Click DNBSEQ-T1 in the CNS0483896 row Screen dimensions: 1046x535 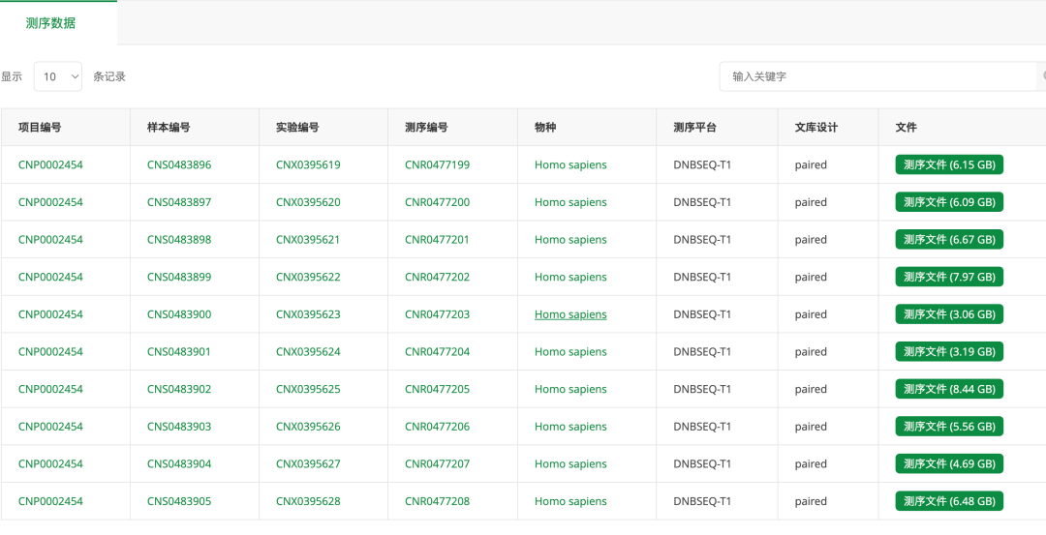coord(702,164)
